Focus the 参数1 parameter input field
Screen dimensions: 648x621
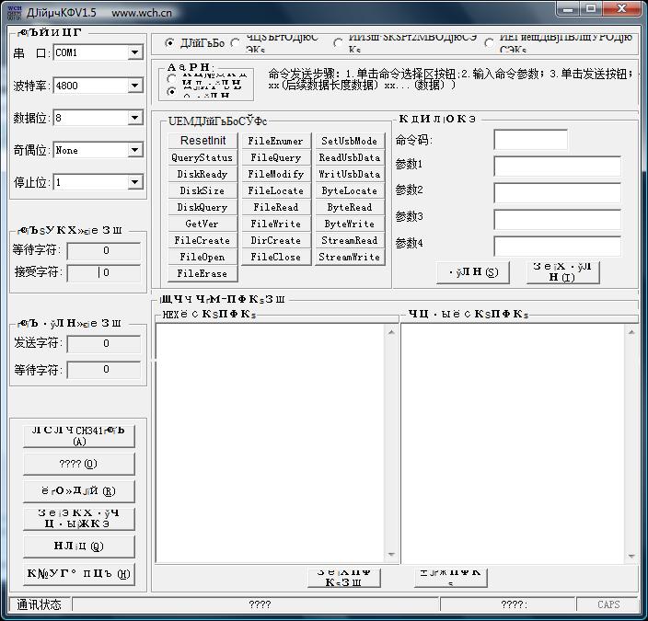[x=557, y=167]
